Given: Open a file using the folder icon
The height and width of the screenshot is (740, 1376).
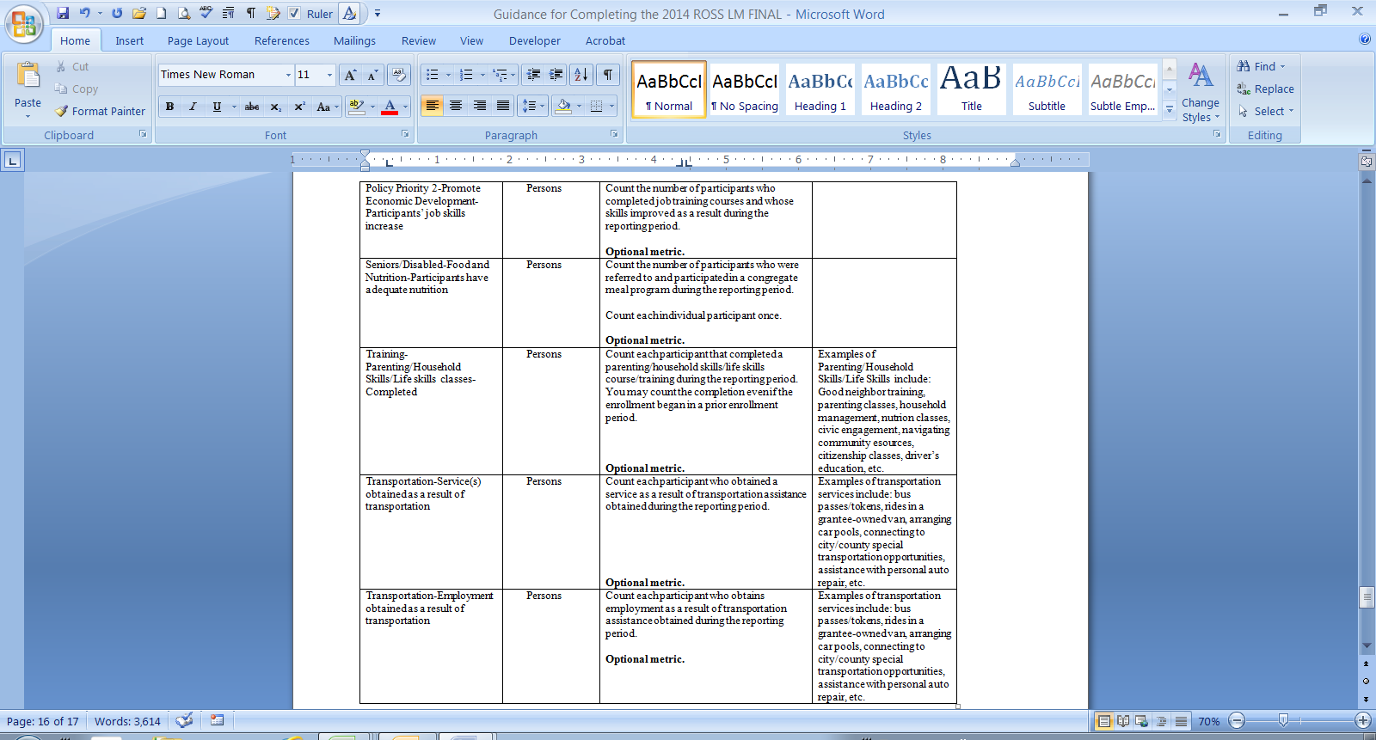Looking at the screenshot, I should (138, 13).
